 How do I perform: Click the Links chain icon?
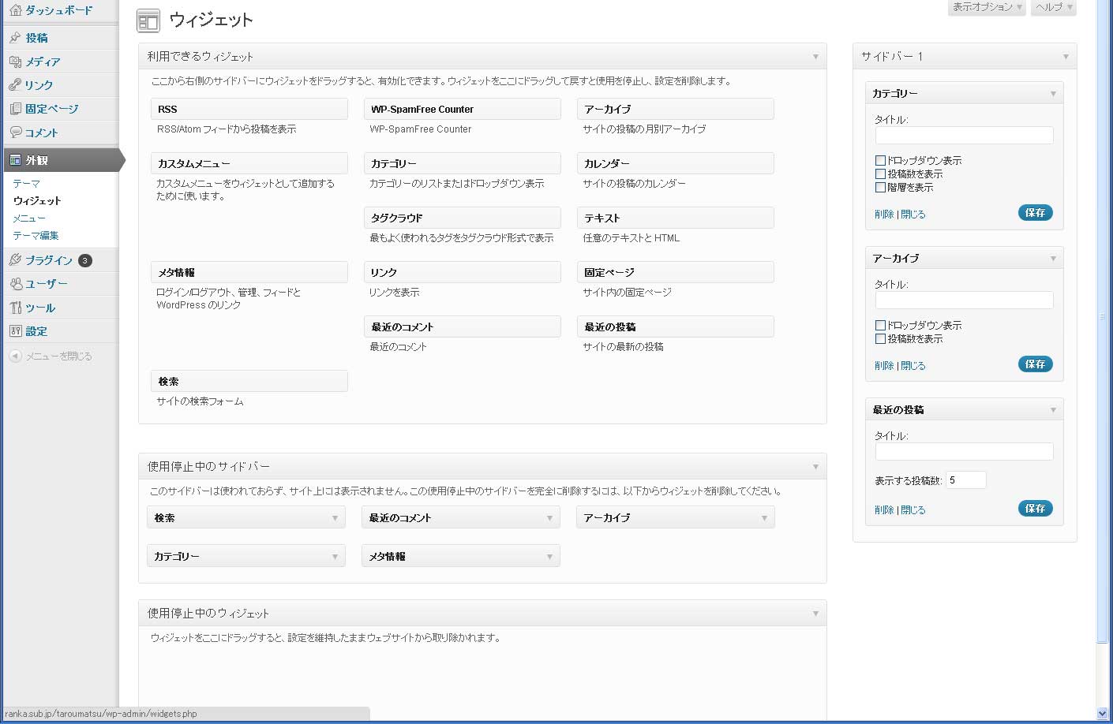click(x=16, y=85)
